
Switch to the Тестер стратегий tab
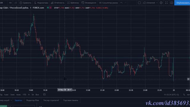pos(51,100)
